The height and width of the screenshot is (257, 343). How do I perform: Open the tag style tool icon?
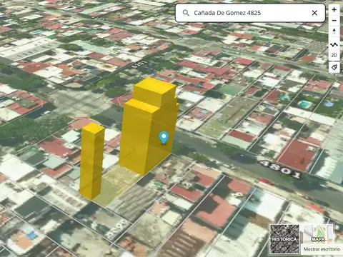coord(334,68)
